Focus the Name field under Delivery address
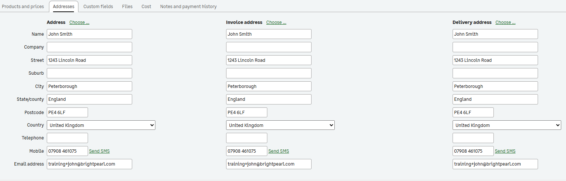This screenshot has height=181, width=566. (x=495, y=34)
